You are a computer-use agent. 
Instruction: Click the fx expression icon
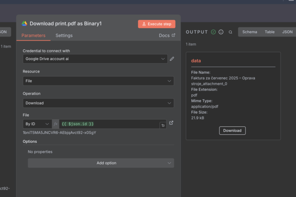55,124
